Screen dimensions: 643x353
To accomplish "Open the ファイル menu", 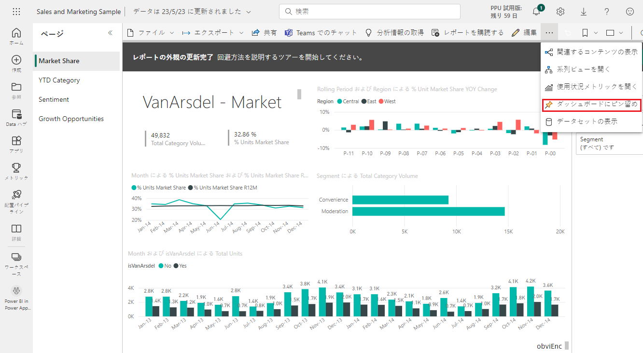I will point(150,33).
